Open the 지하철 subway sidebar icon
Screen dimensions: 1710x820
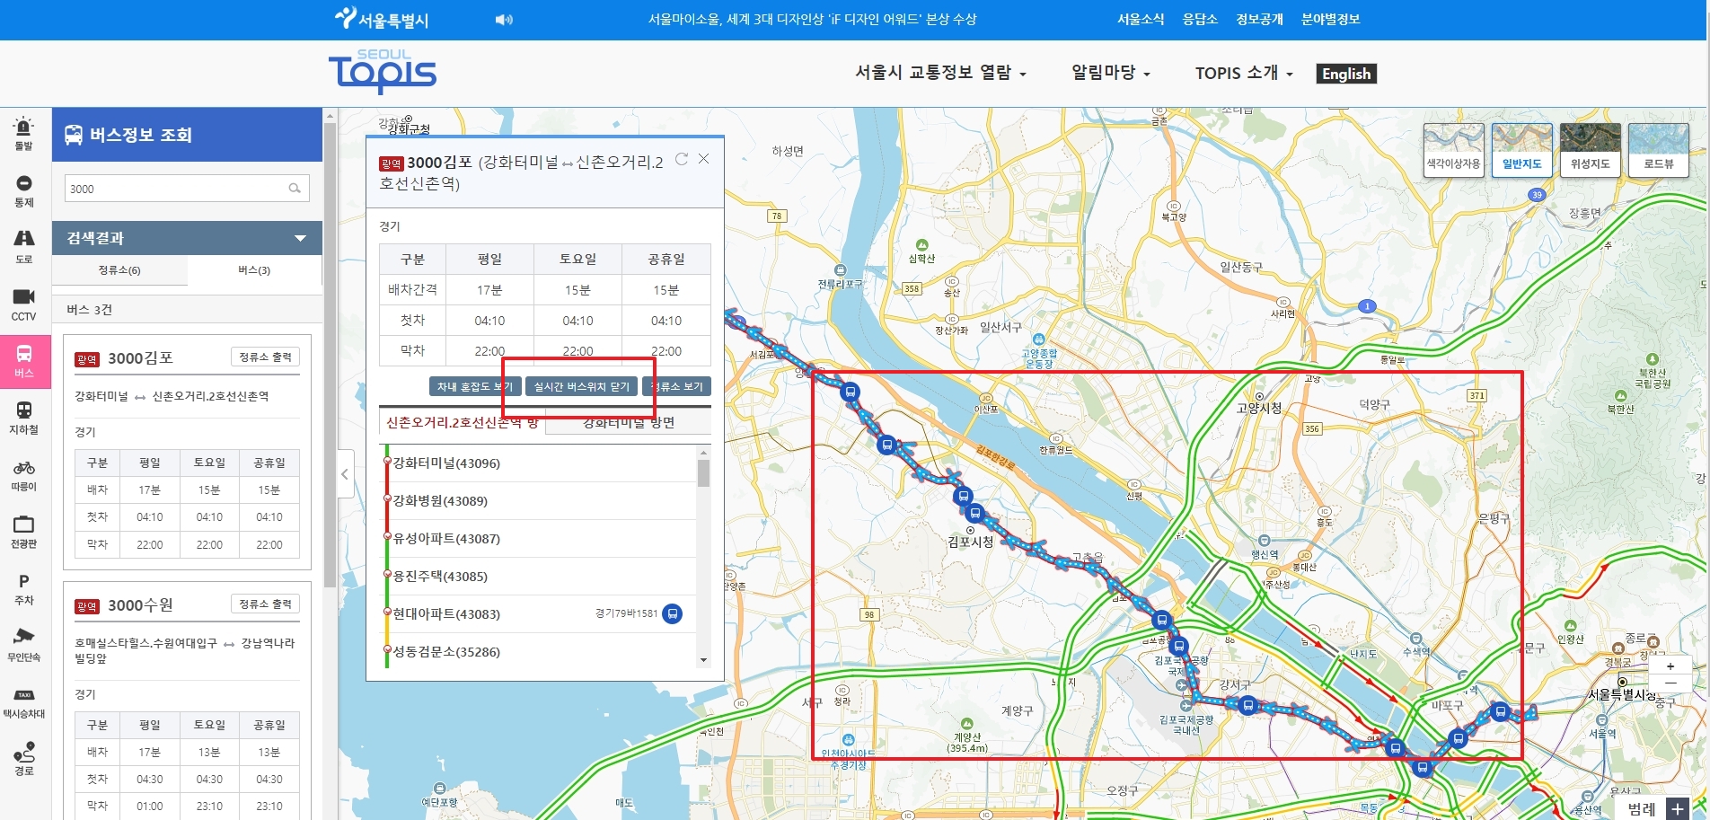pos(24,418)
